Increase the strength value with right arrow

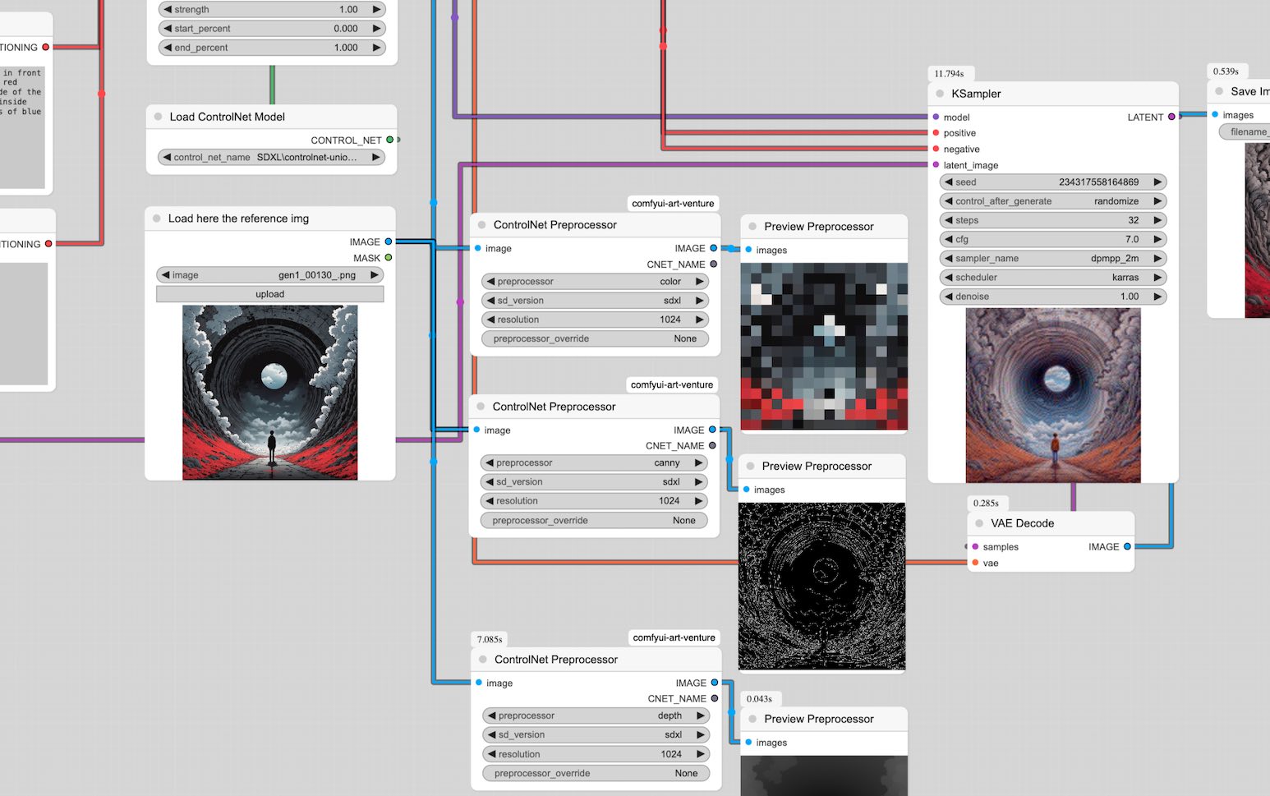[x=376, y=9]
